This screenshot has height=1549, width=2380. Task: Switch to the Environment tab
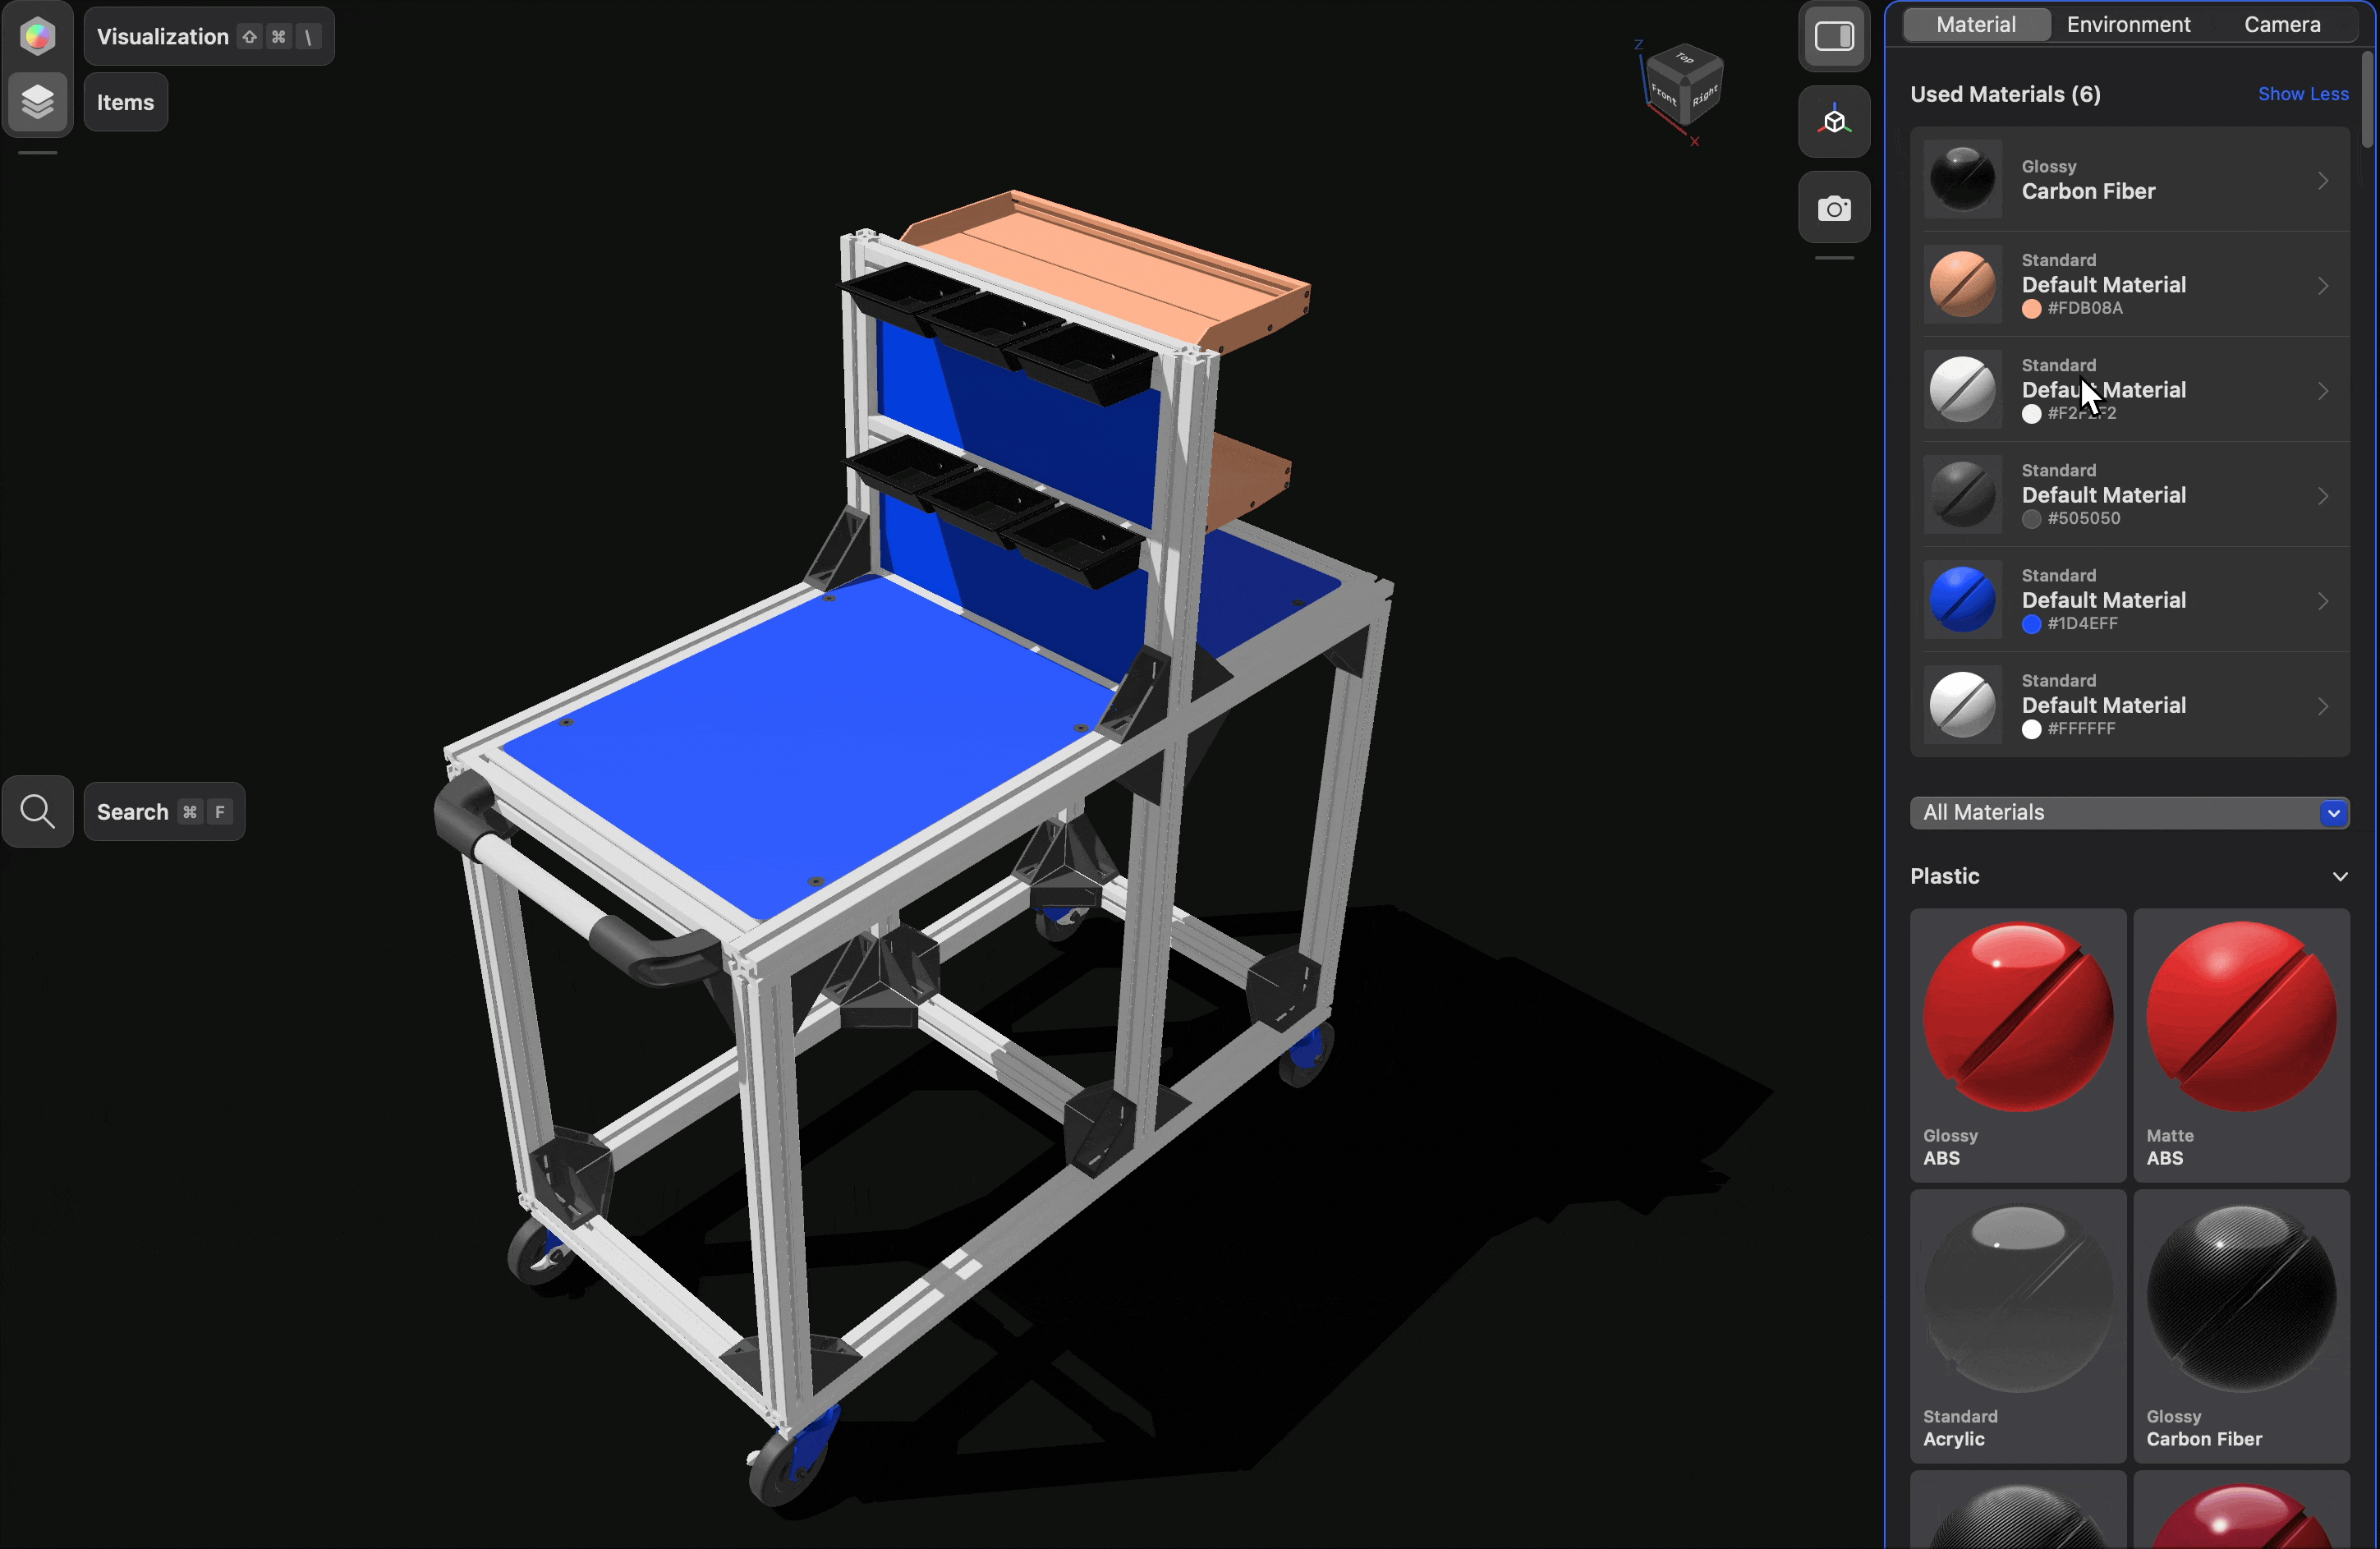coord(2128,24)
